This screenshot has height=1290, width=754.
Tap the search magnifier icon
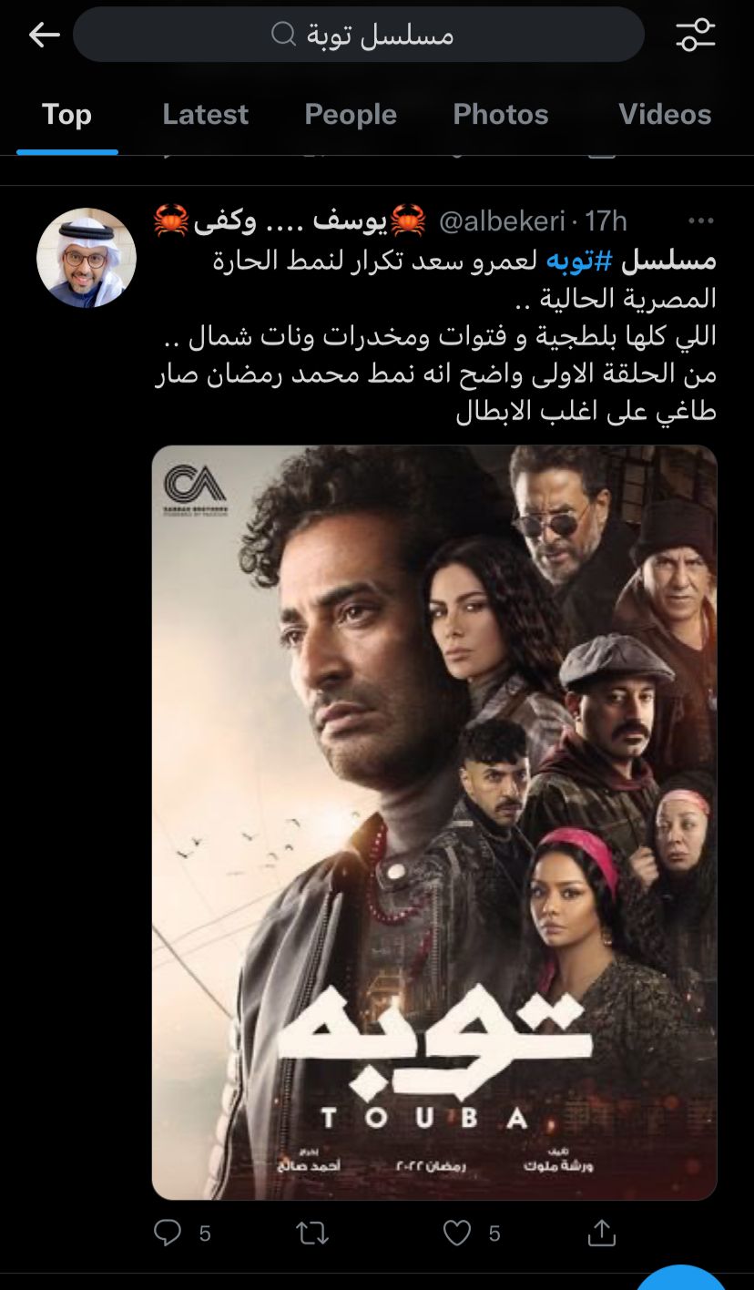point(284,36)
